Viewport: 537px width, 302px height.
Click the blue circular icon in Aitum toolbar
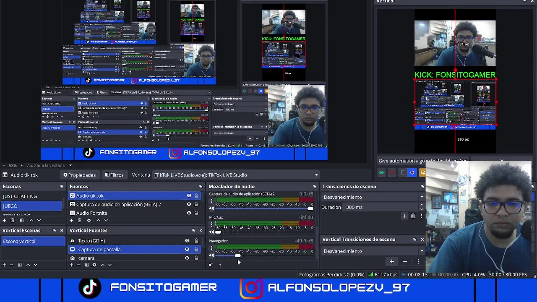[x=412, y=172]
